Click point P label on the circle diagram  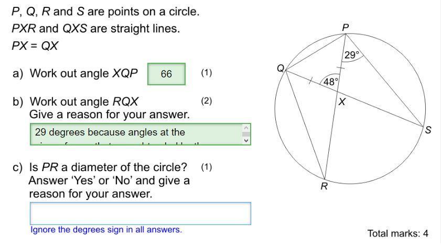pyautogui.click(x=346, y=28)
